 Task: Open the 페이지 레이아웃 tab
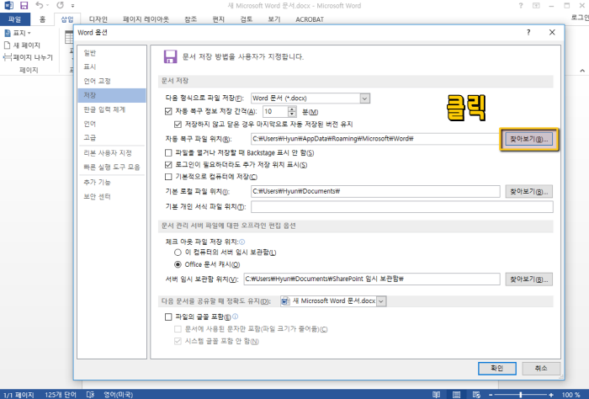coord(146,19)
